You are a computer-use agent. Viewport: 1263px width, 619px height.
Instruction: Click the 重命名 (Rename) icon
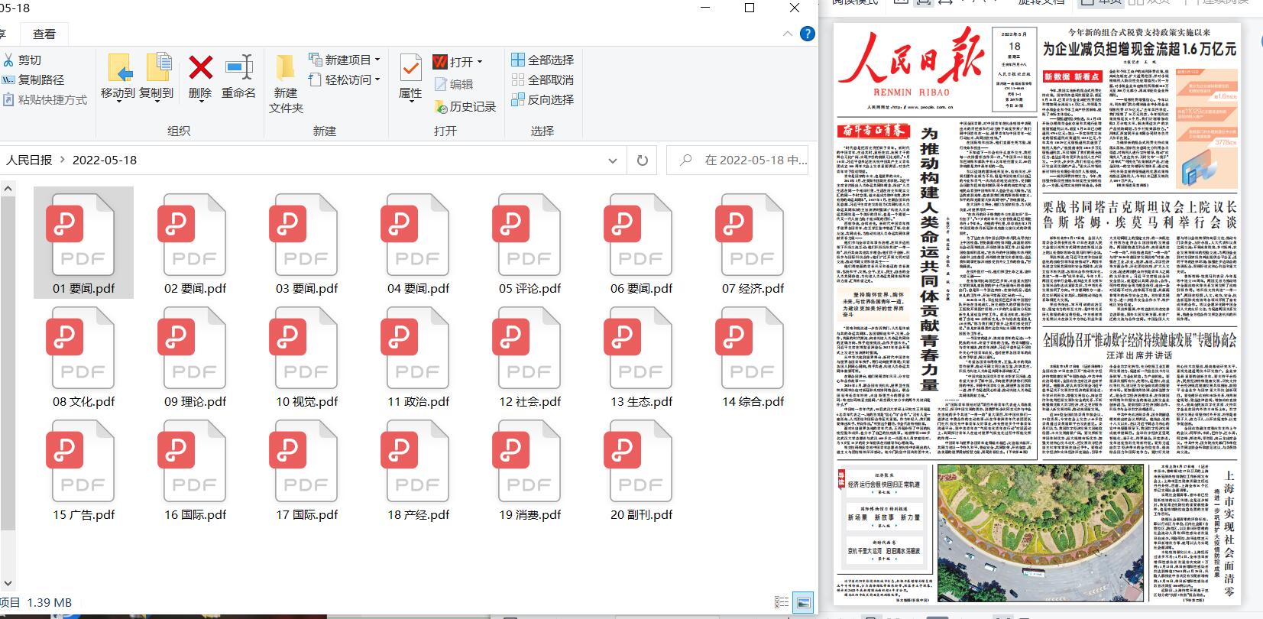239,76
